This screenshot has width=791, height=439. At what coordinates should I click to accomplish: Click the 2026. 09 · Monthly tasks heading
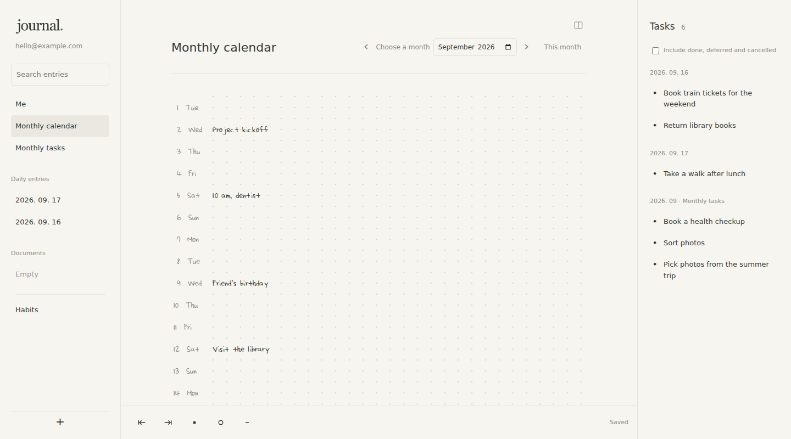point(687,201)
